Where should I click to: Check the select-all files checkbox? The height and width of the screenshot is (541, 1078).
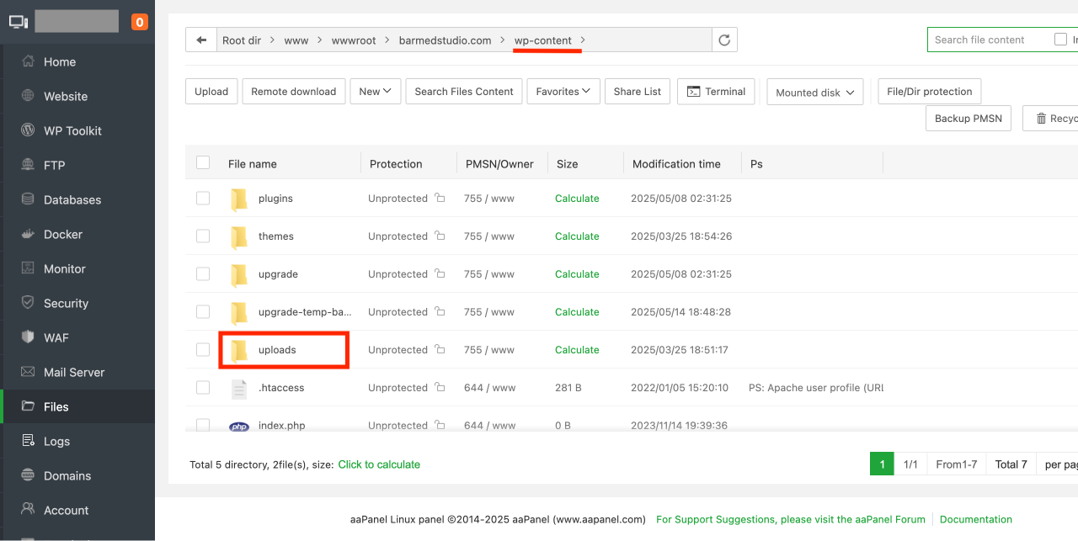(203, 162)
